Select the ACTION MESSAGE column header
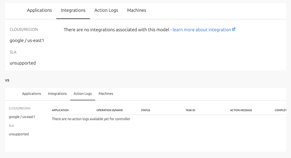 pos(241,110)
